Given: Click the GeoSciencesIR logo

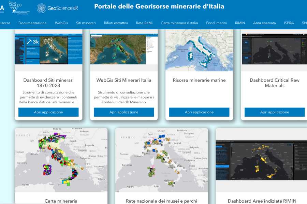Looking at the screenshot, I should pyautogui.click(x=57, y=8).
